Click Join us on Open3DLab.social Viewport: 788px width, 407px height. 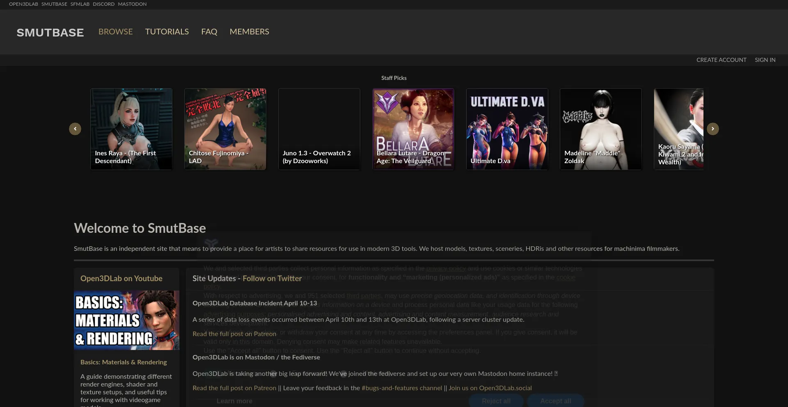coord(490,388)
